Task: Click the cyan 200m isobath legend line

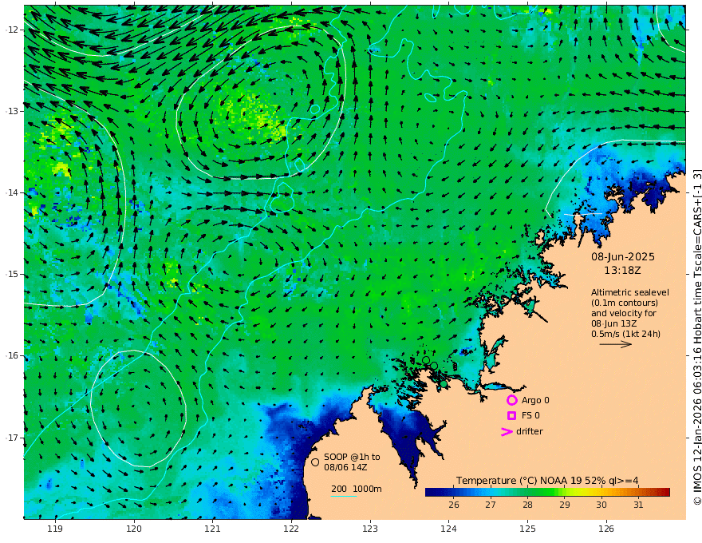Action: click(x=343, y=496)
